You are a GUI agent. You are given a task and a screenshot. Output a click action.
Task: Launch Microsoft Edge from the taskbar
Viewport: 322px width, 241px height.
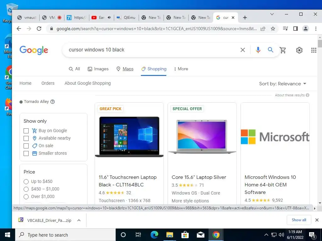pyautogui.click(x=154, y=235)
